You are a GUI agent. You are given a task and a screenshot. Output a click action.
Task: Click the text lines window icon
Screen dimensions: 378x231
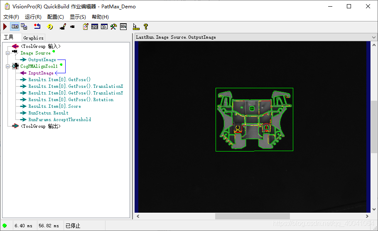click(x=104, y=27)
